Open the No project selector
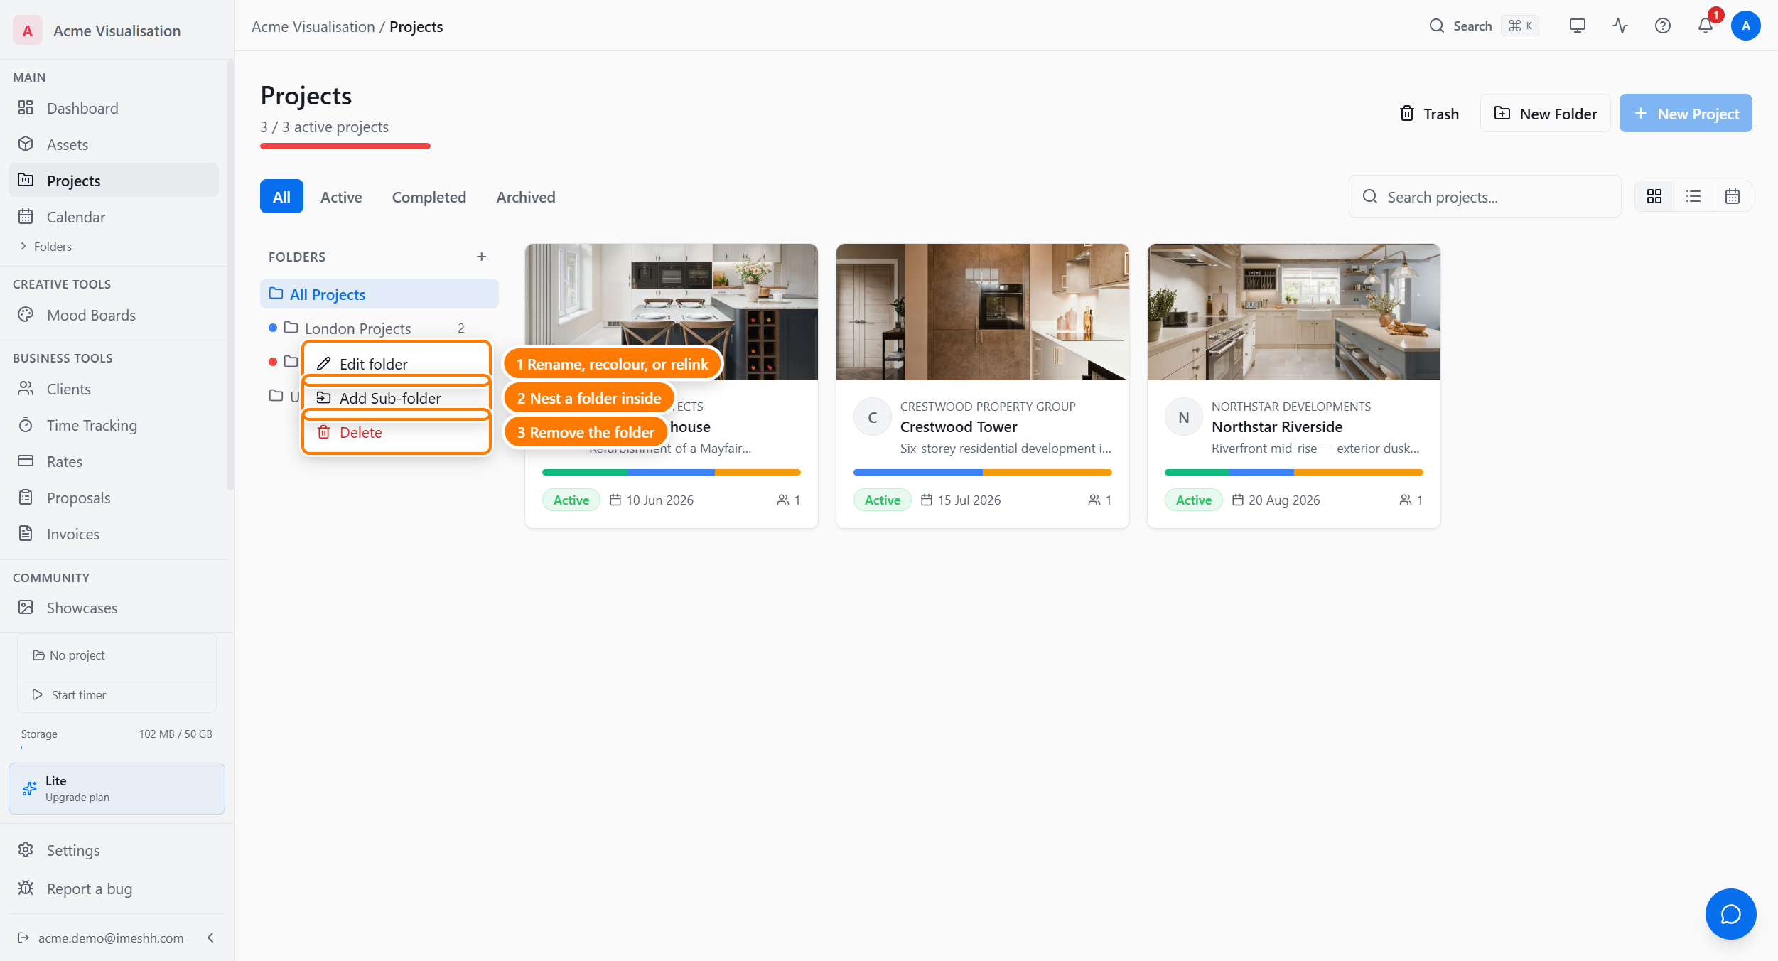Image resolution: width=1778 pixels, height=961 pixels. [117, 655]
